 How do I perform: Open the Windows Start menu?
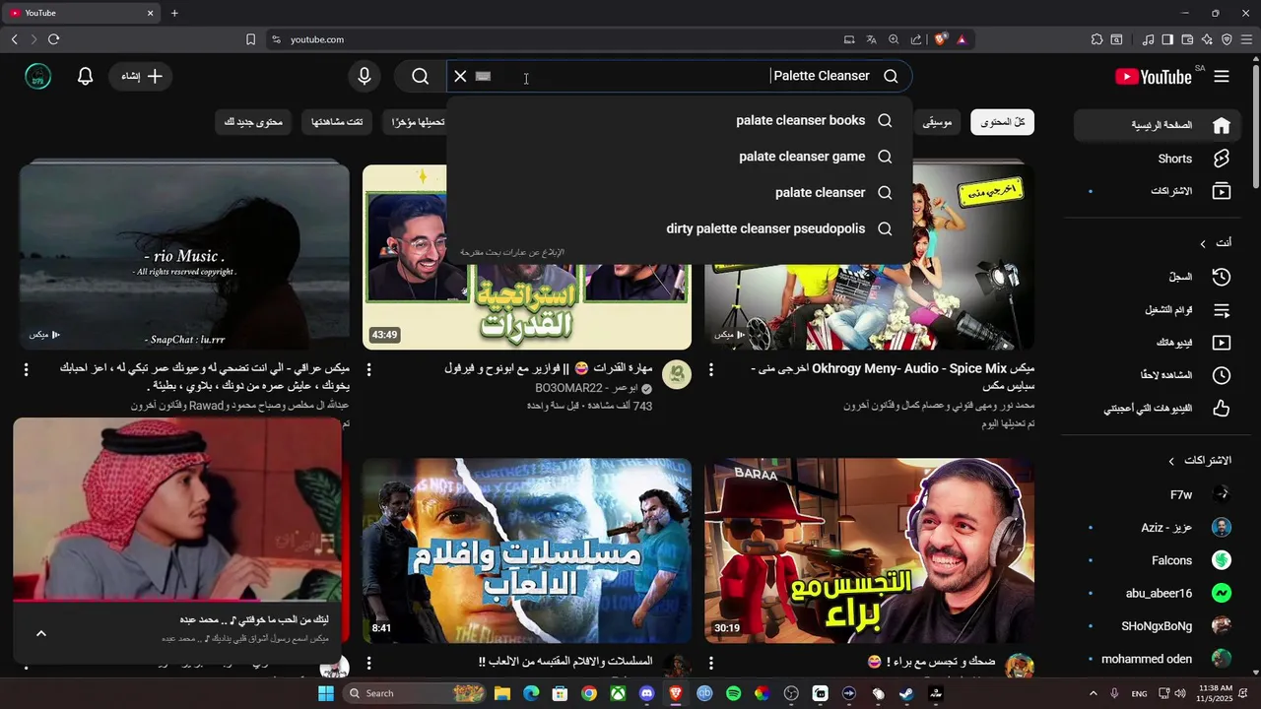326,693
